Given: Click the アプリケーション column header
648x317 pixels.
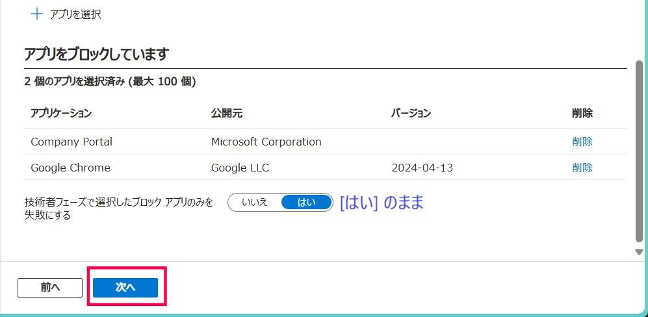Looking at the screenshot, I should click(x=61, y=113).
